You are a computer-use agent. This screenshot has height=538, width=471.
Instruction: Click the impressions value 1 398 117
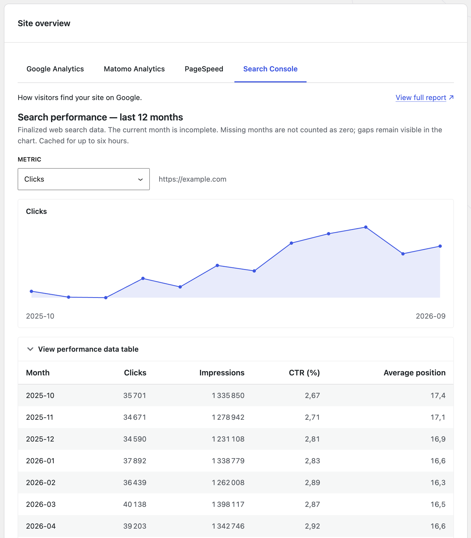click(228, 504)
